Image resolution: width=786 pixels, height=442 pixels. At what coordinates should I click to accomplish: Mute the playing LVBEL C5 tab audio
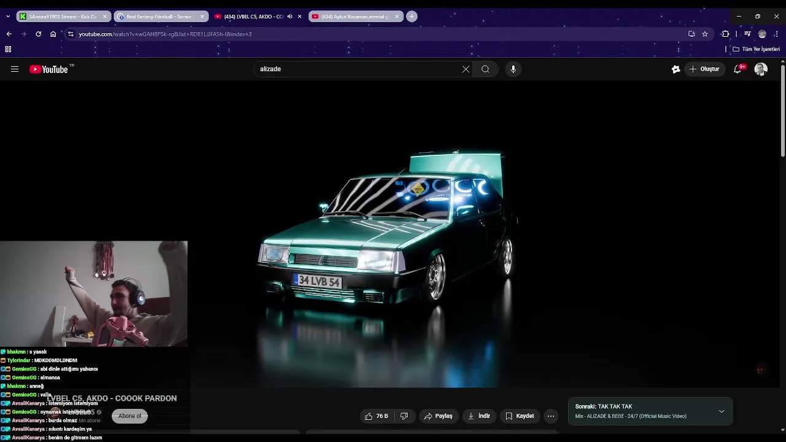290,17
